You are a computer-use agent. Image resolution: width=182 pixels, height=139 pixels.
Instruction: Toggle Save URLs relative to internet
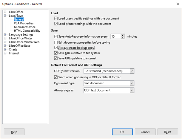pyautogui.click(x=56, y=58)
